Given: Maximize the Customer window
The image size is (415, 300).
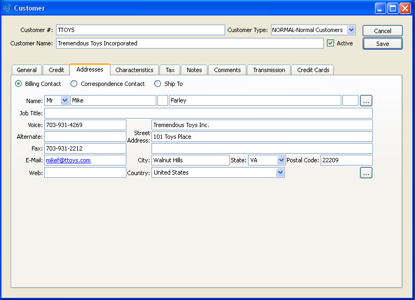Looking at the screenshot, I should point(393,8).
